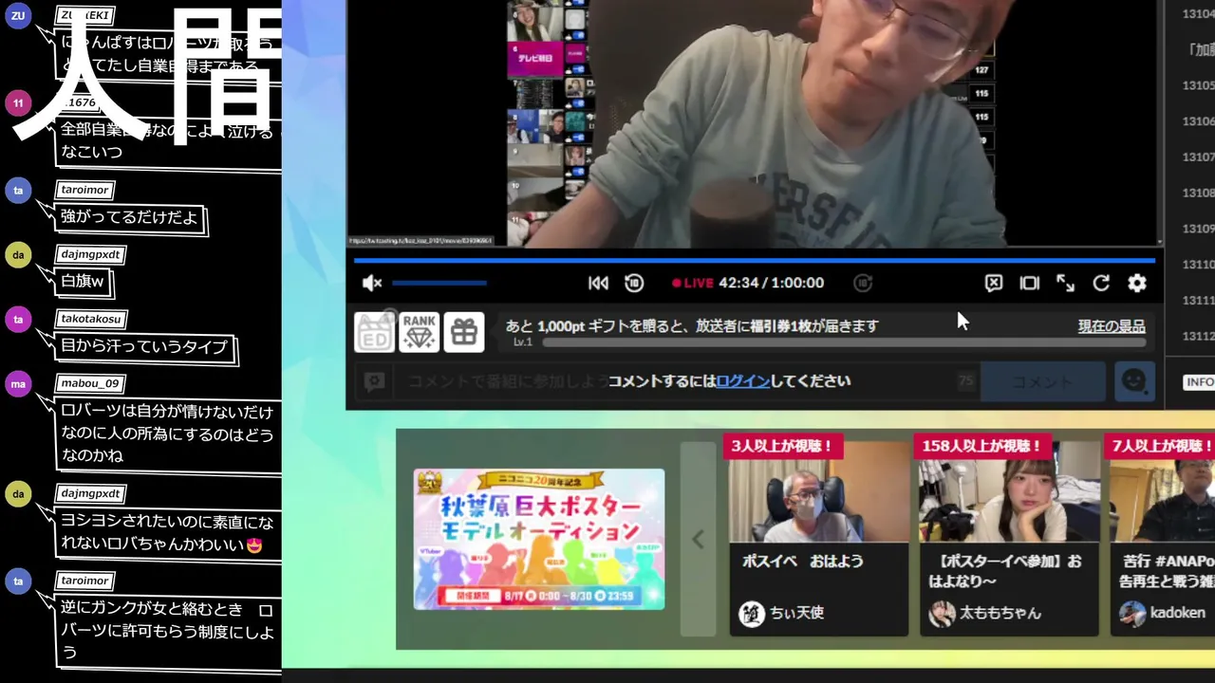
Task: Enter fullscreen mode icon
Action: [x=1066, y=283]
